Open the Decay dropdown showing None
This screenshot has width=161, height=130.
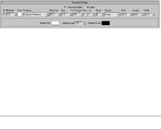113,15
